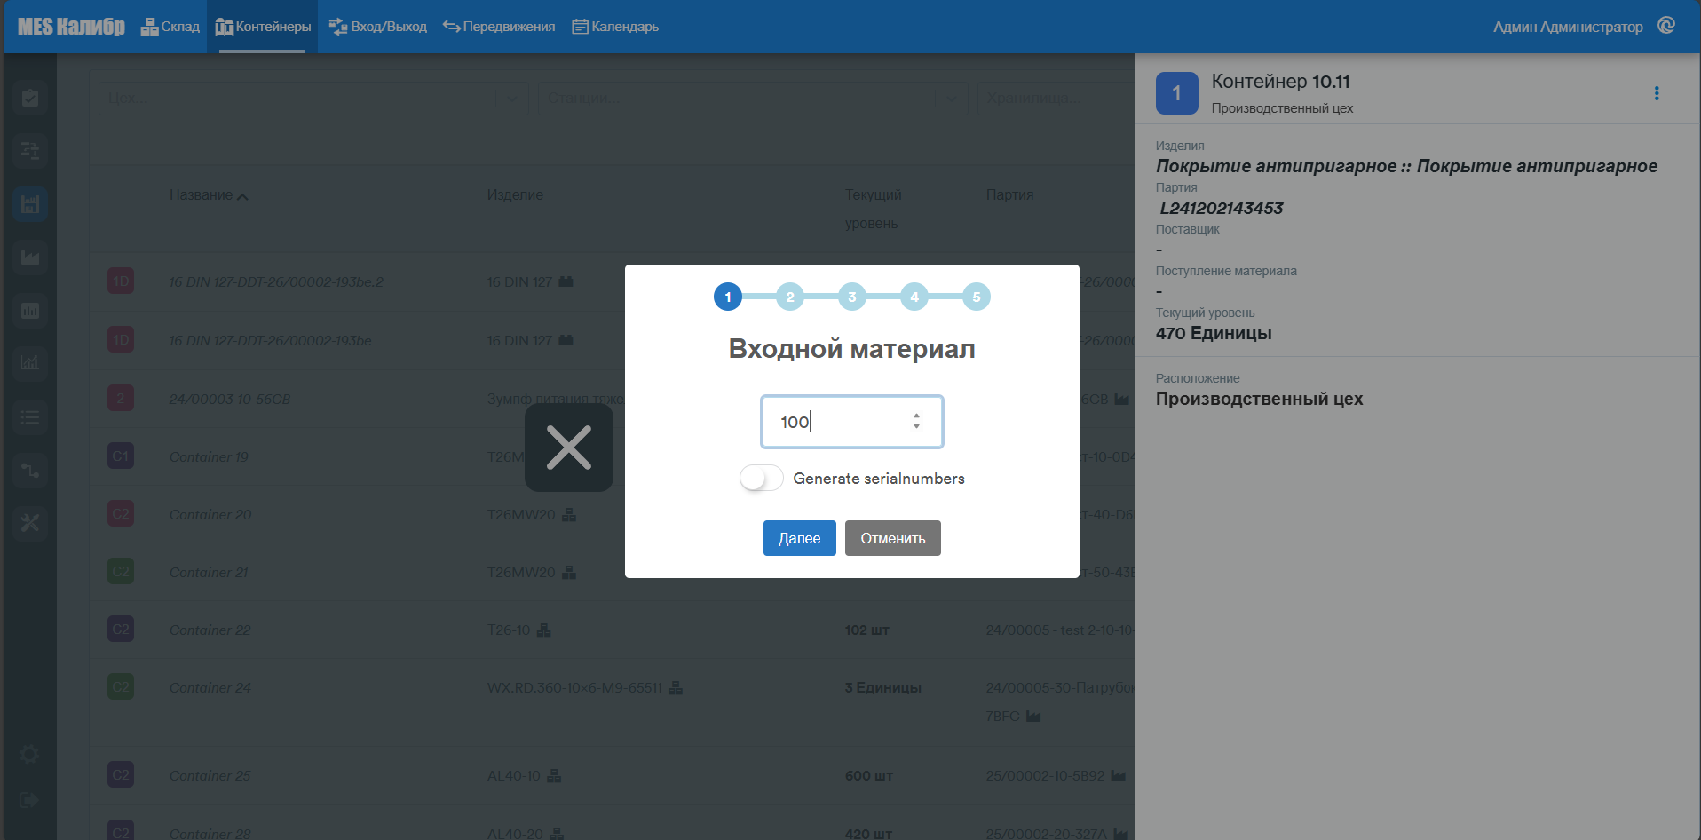This screenshot has width=1701, height=840.
Task: Click the C2 badge of Container 21
Action: 121,572
